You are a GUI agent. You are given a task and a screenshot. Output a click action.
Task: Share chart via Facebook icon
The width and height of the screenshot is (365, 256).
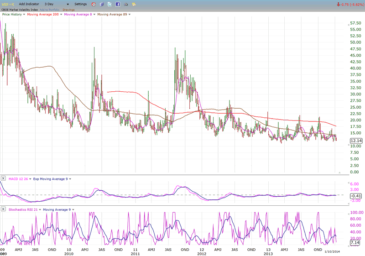pos(117,4)
